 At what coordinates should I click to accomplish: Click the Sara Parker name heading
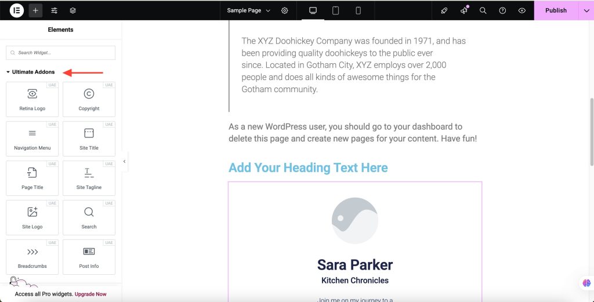point(355,265)
